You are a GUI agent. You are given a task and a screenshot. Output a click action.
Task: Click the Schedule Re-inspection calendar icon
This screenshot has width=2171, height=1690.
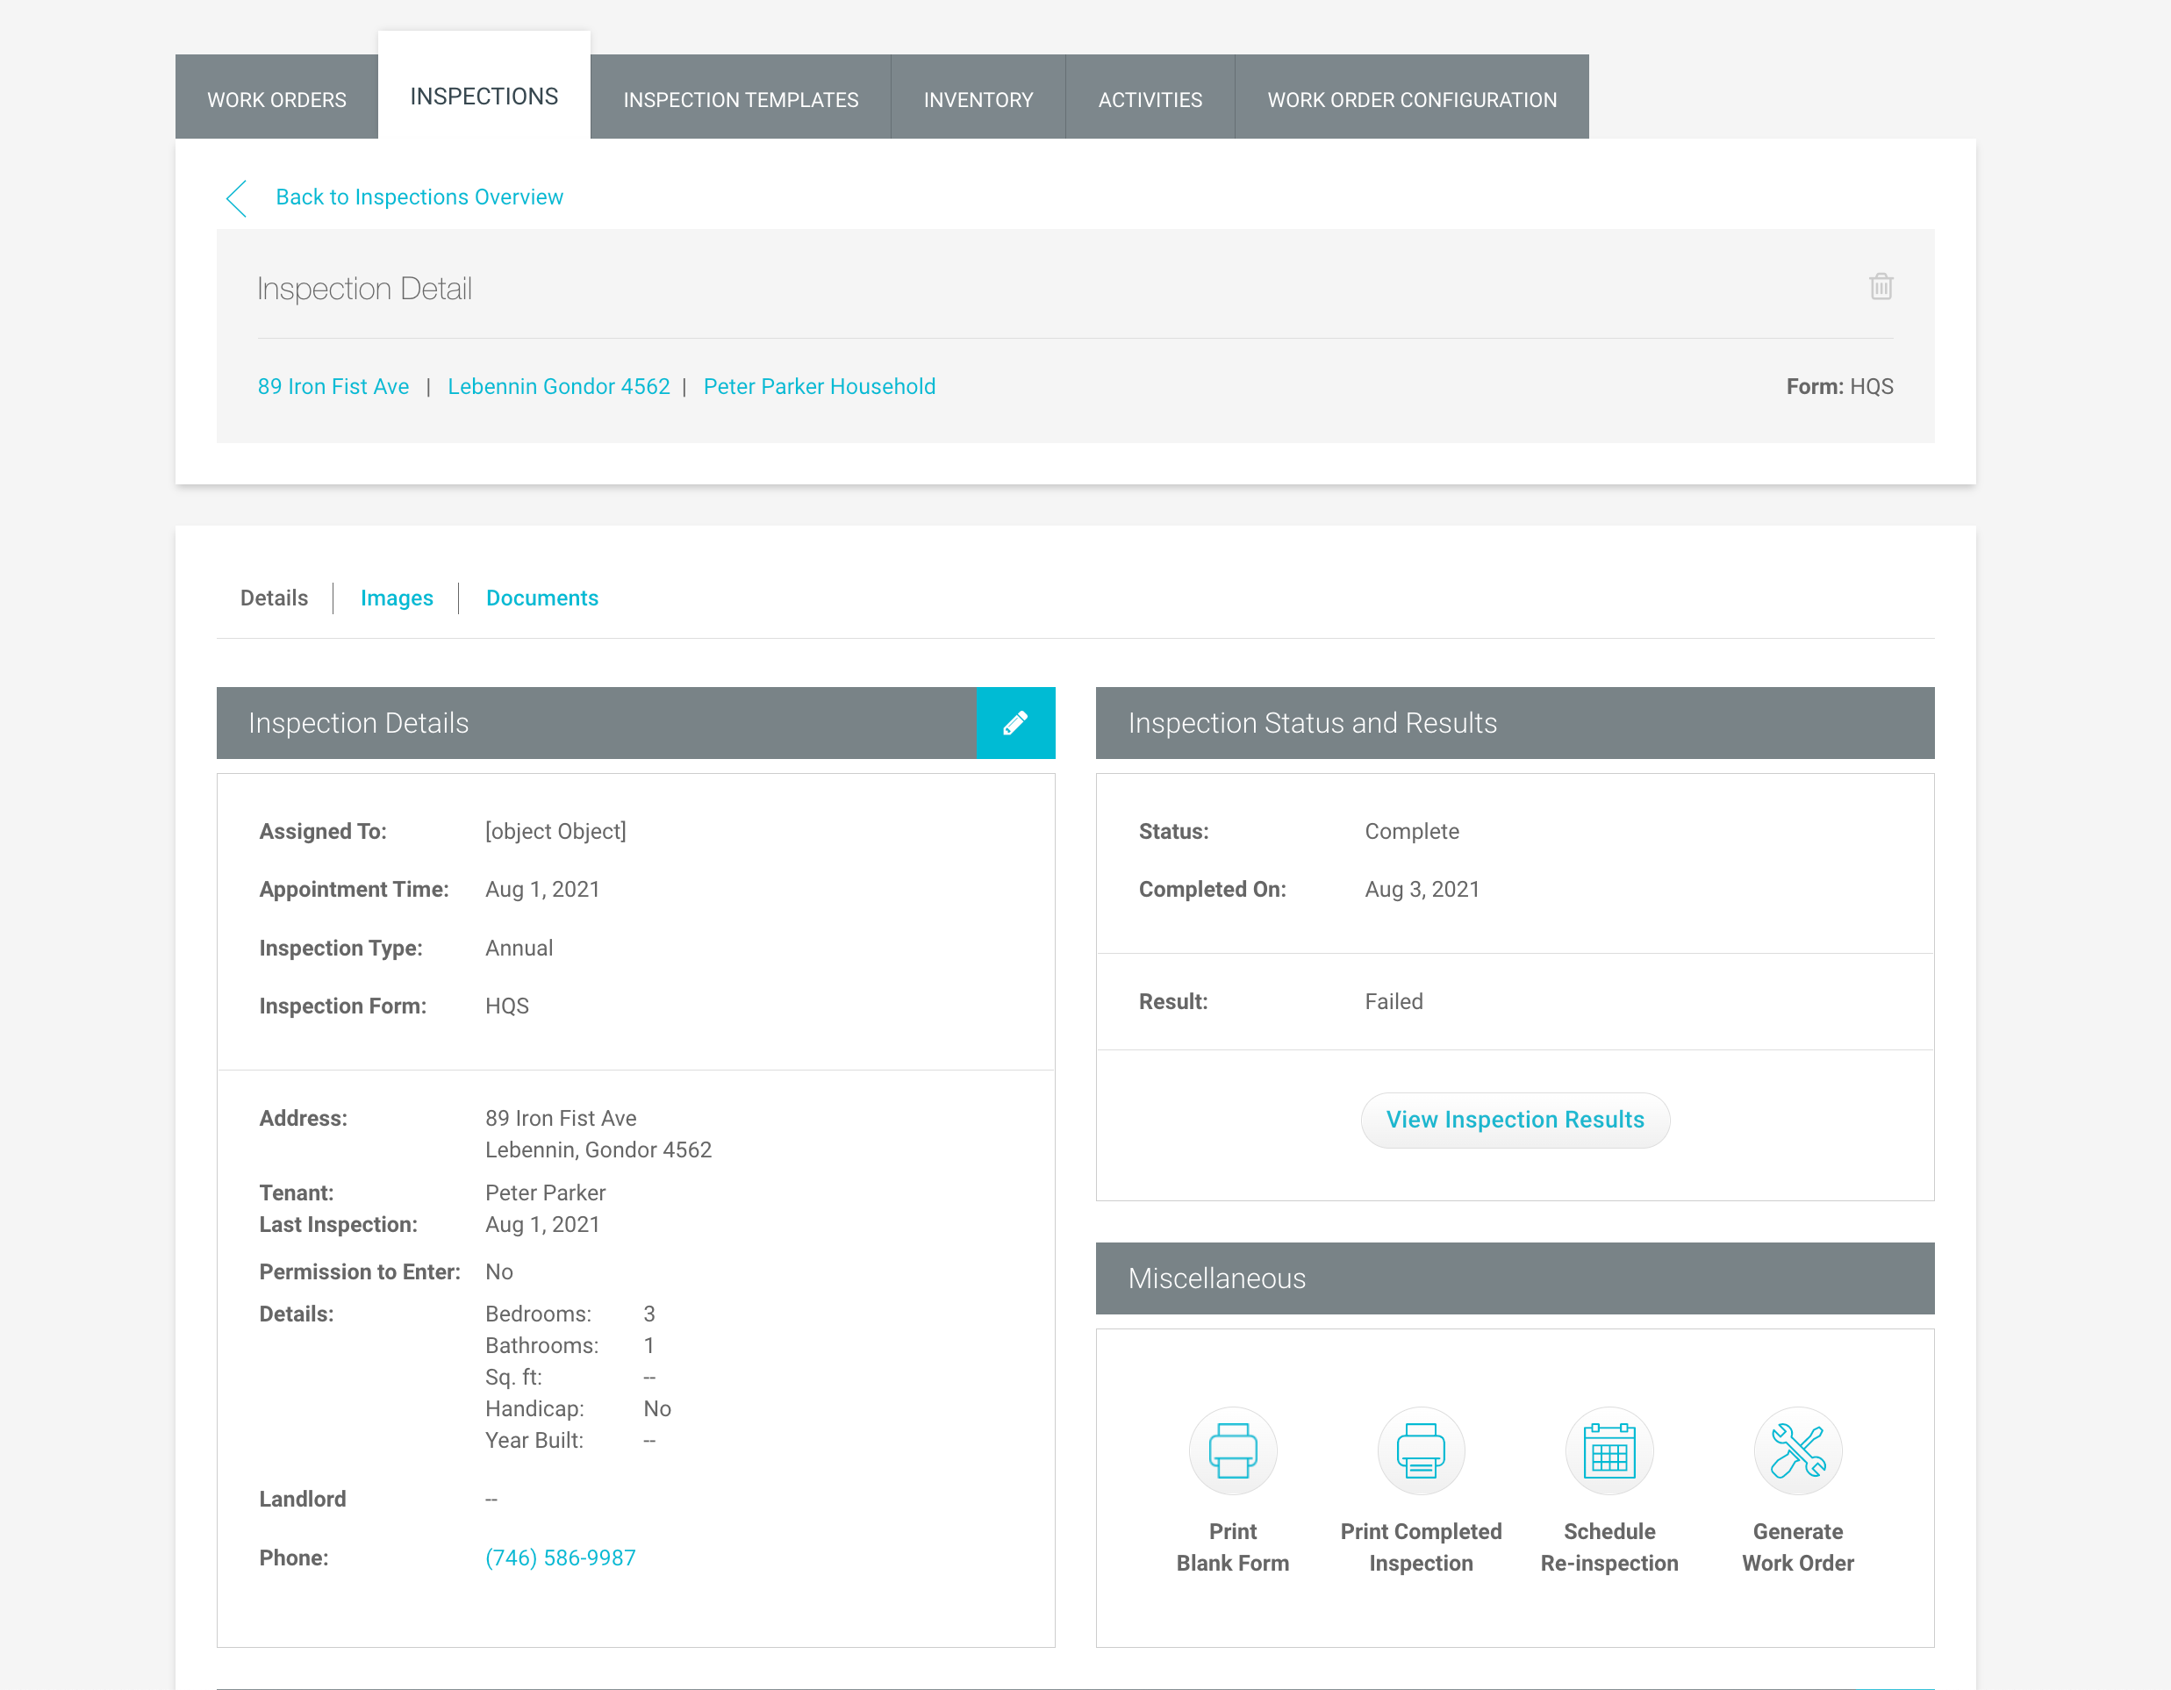pos(1609,1450)
